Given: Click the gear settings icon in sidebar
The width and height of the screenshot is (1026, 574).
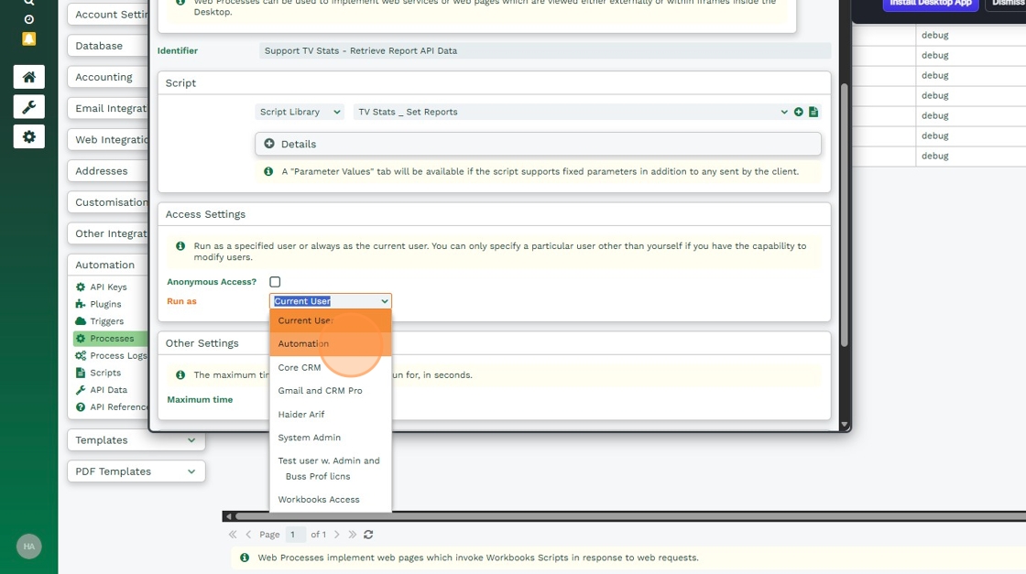Looking at the screenshot, I should [28, 136].
